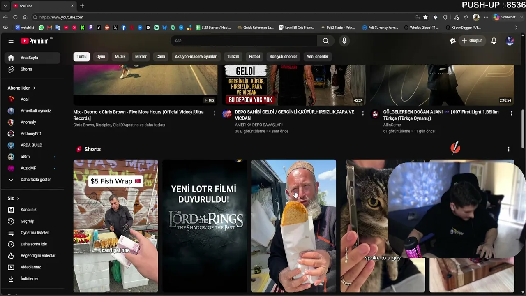
Task: Select the Futbol filter chip
Action: click(254, 57)
